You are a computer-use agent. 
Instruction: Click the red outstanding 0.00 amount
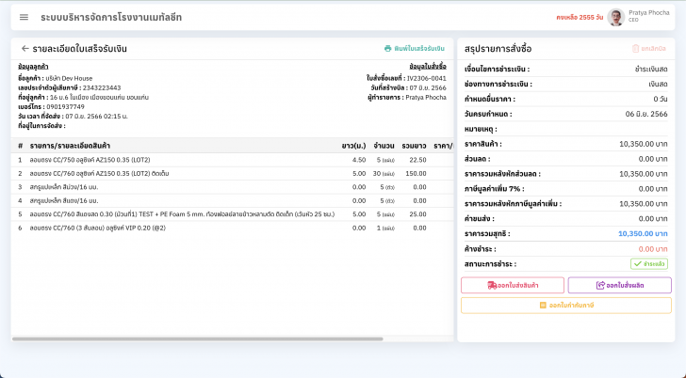coord(653,249)
